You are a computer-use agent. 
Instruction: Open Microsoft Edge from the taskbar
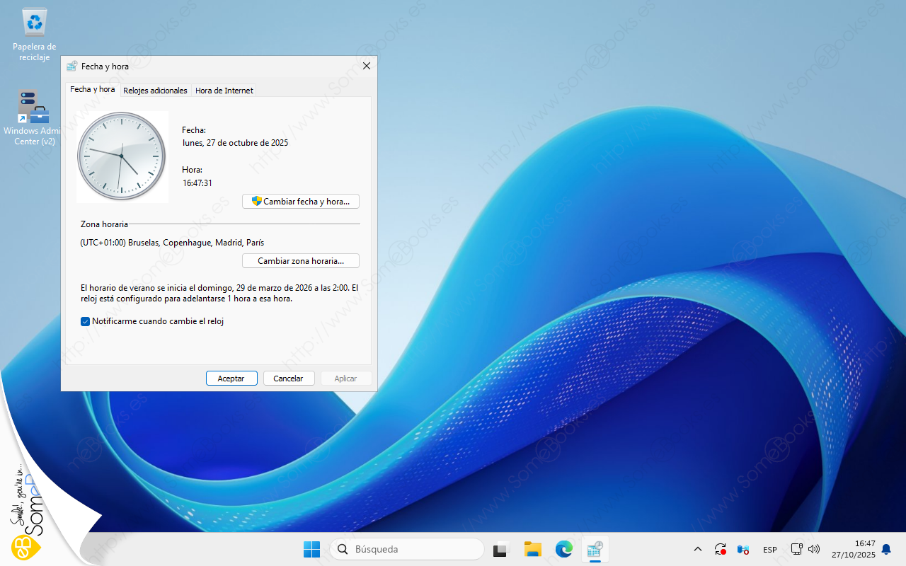pos(563,549)
